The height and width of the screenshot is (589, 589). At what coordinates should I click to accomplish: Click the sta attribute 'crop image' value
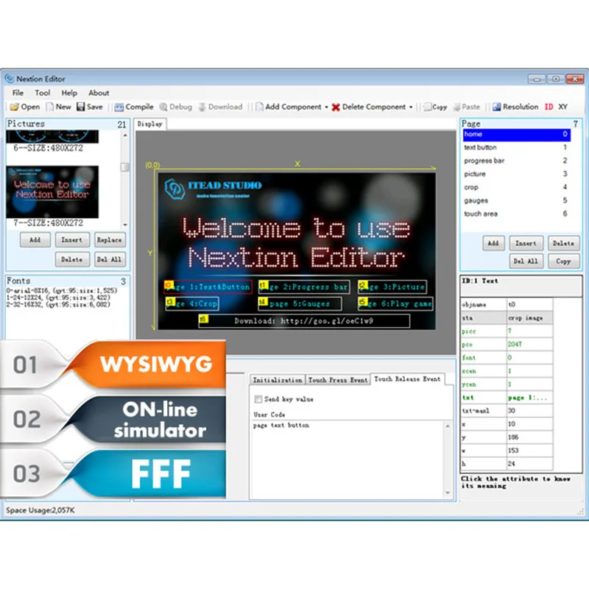pyautogui.click(x=529, y=318)
